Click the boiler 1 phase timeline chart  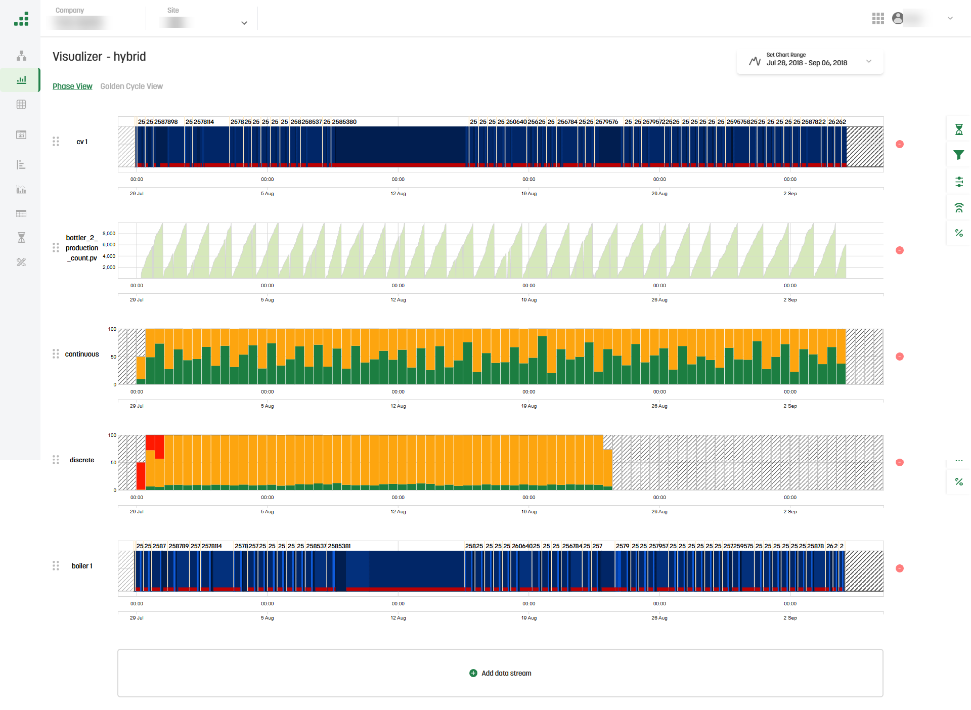coord(500,568)
